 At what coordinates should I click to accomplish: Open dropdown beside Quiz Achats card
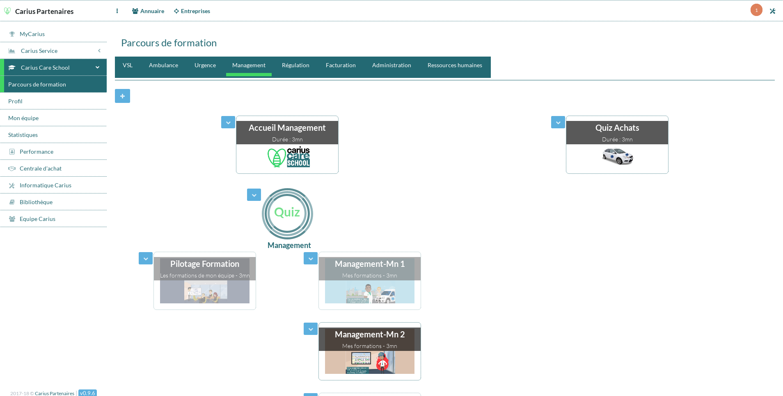click(558, 123)
